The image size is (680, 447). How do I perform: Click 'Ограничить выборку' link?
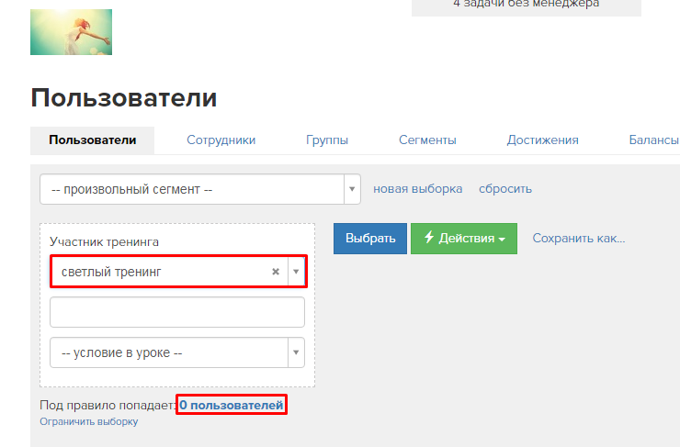tap(89, 421)
